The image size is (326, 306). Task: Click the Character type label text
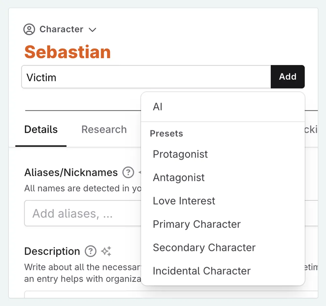point(61,30)
